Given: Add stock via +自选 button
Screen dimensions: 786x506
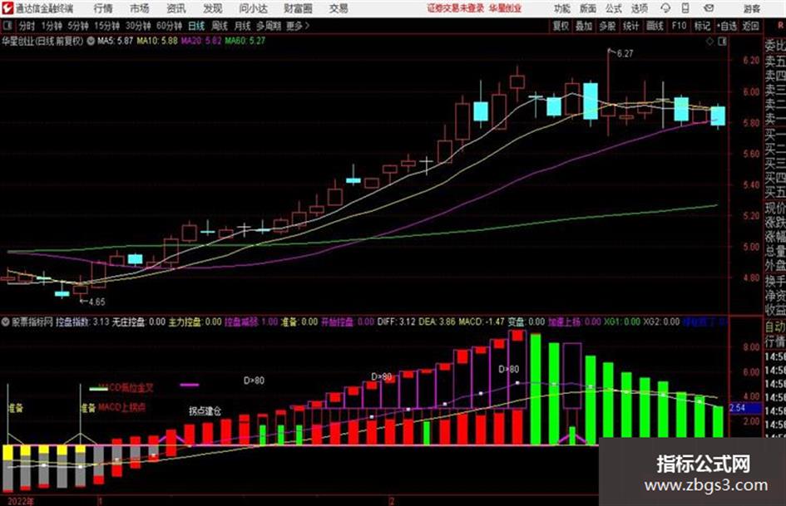Looking at the screenshot, I should [726, 26].
